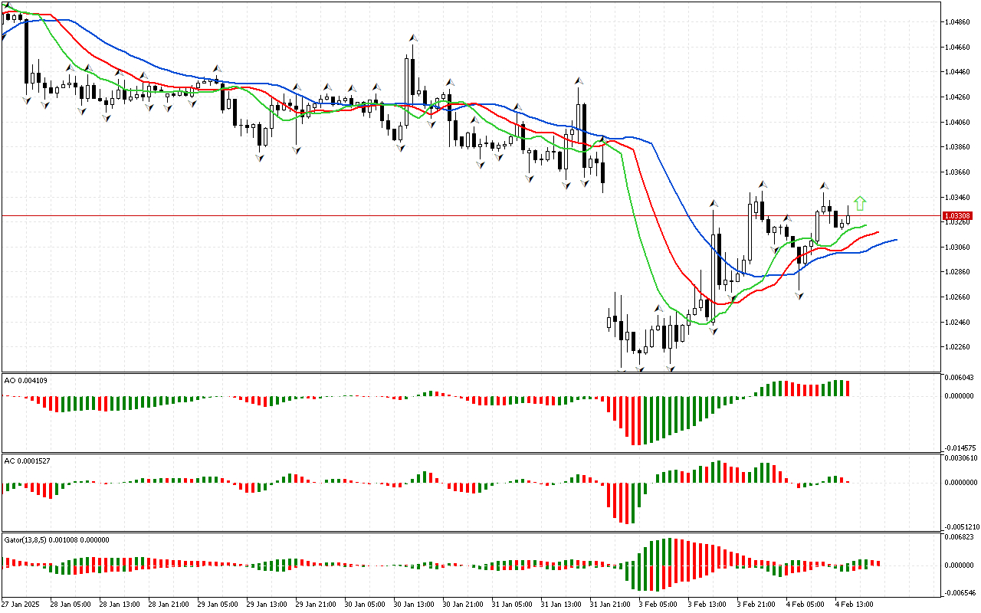
Task: Select the current price tag 1.03308
Action: tap(958, 216)
